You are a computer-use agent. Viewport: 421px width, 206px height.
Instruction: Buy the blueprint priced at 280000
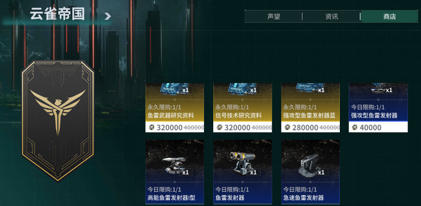coord(310,127)
